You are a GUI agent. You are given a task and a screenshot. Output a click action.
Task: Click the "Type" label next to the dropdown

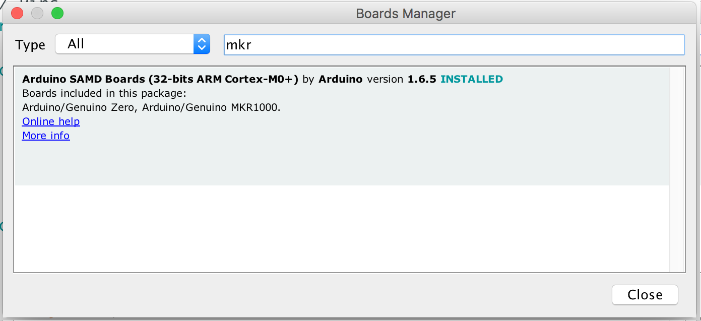(x=30, y=44)
